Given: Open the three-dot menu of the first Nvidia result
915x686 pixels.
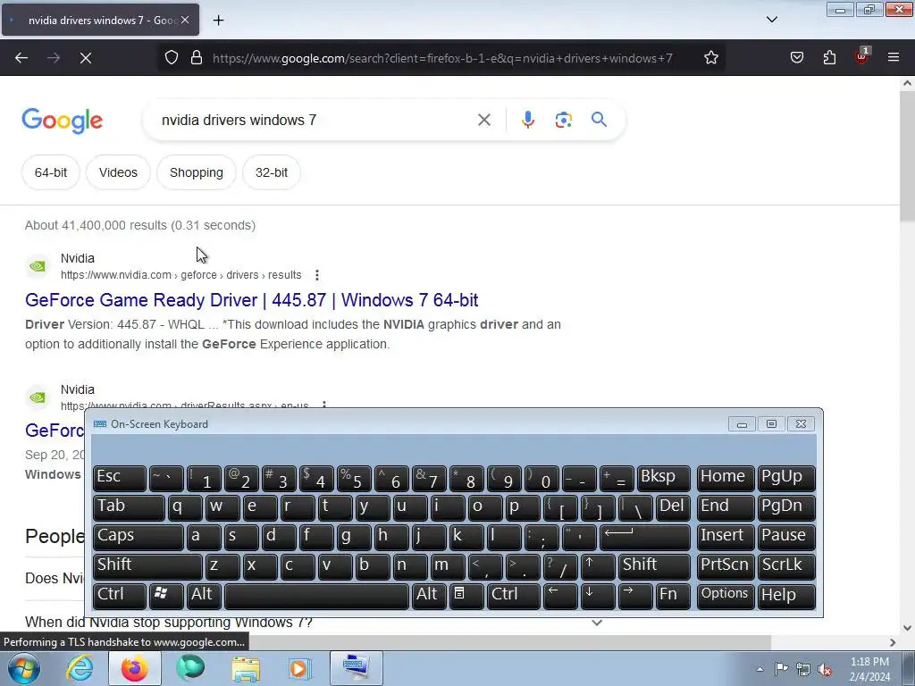Looking at the screenshot, I should pos(317,275).
